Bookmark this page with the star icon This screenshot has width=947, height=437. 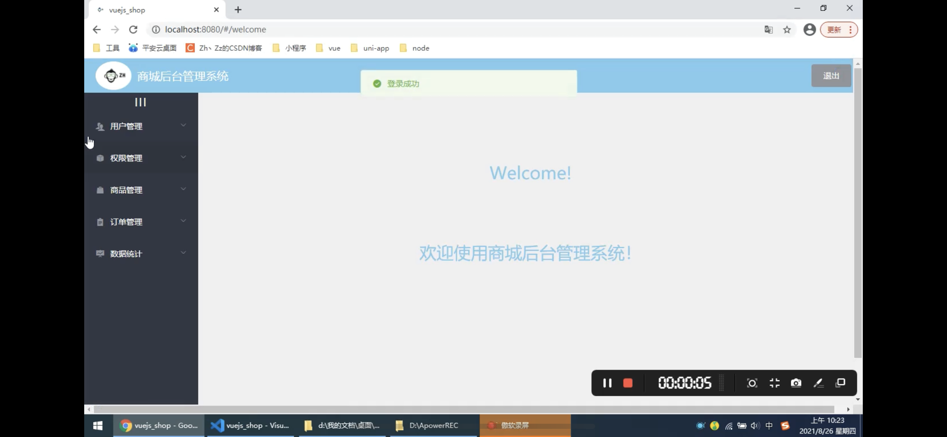coord(787,30)
